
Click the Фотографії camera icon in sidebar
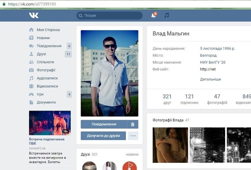(31, 70)
